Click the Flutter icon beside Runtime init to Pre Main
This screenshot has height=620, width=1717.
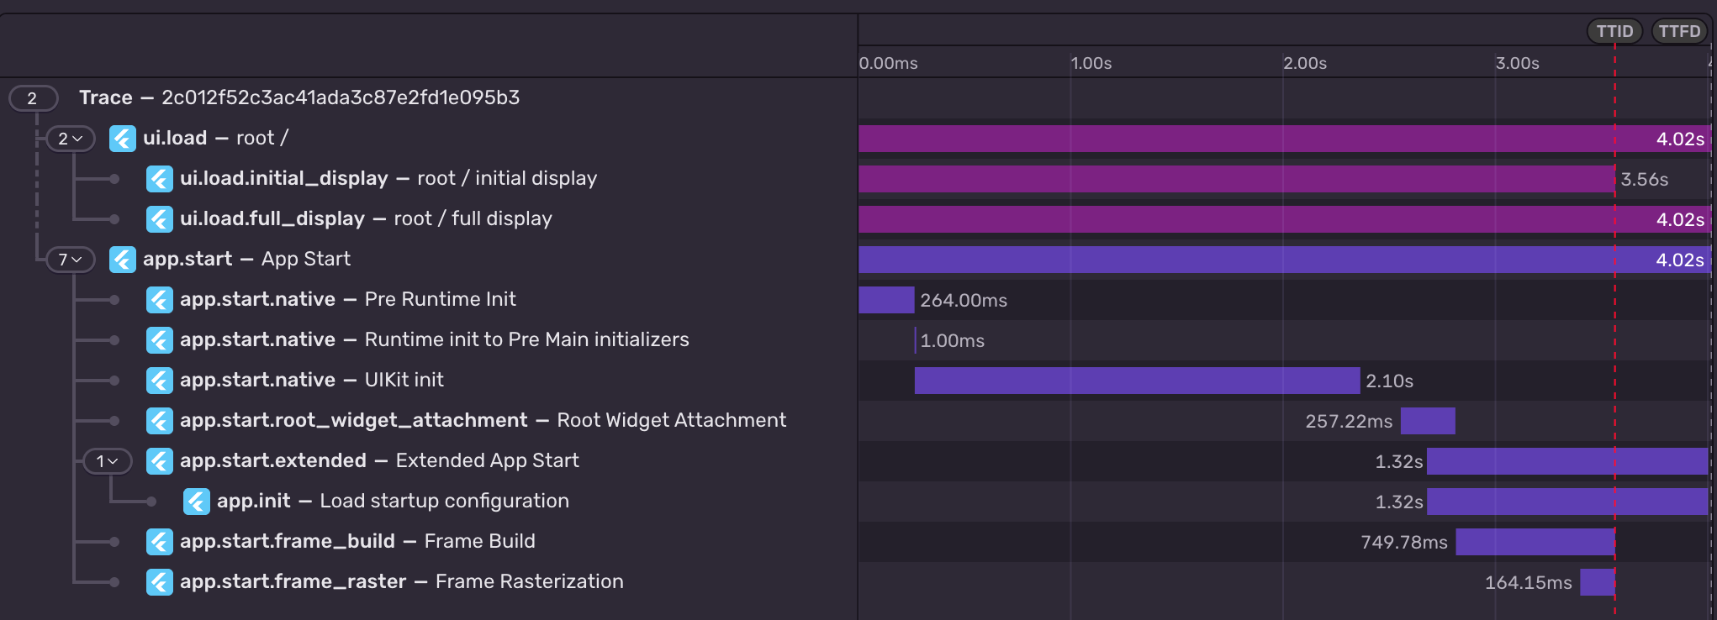coord(160,340)
